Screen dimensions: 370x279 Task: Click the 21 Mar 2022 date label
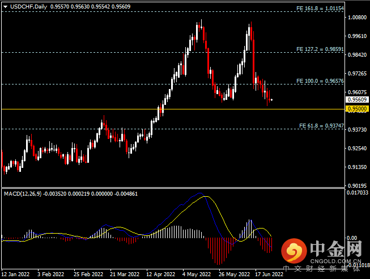(125, 274)
